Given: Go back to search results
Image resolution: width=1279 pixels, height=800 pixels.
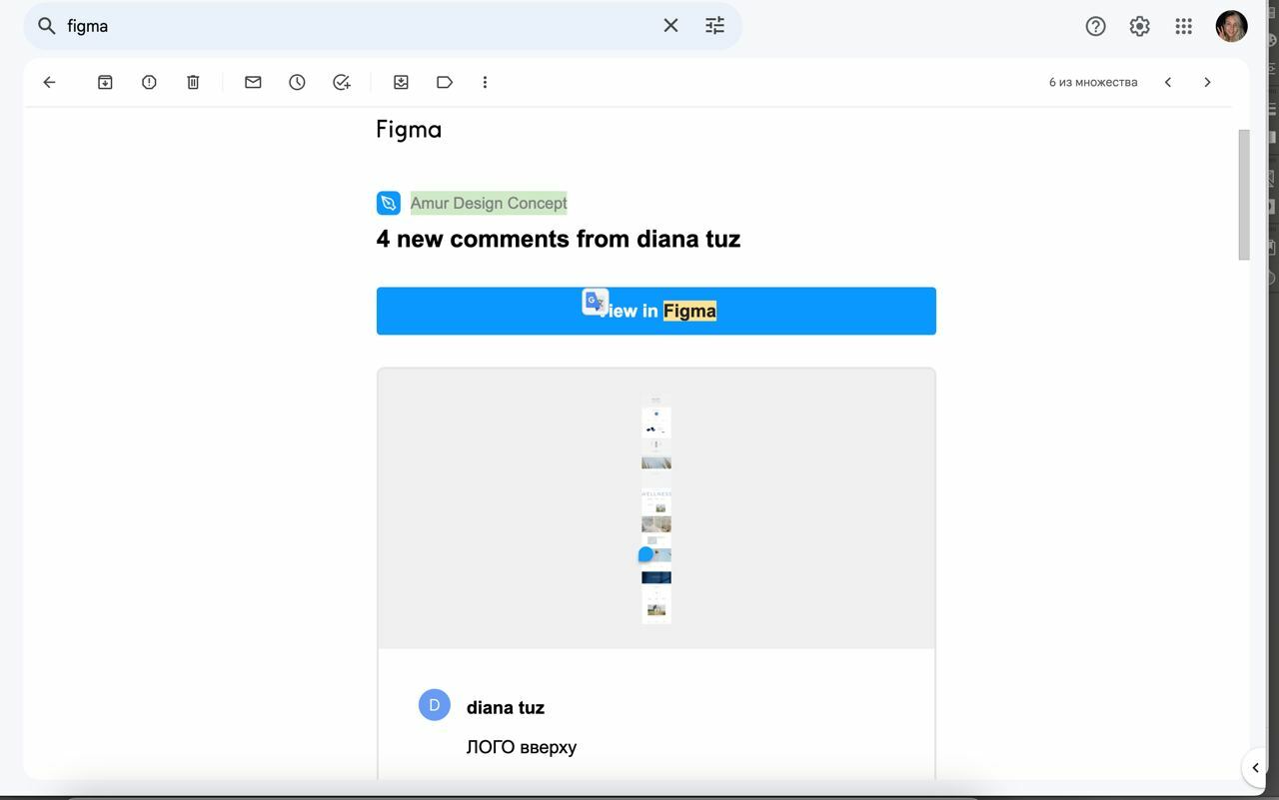Looking at the screenshot, I should [49, 82].
